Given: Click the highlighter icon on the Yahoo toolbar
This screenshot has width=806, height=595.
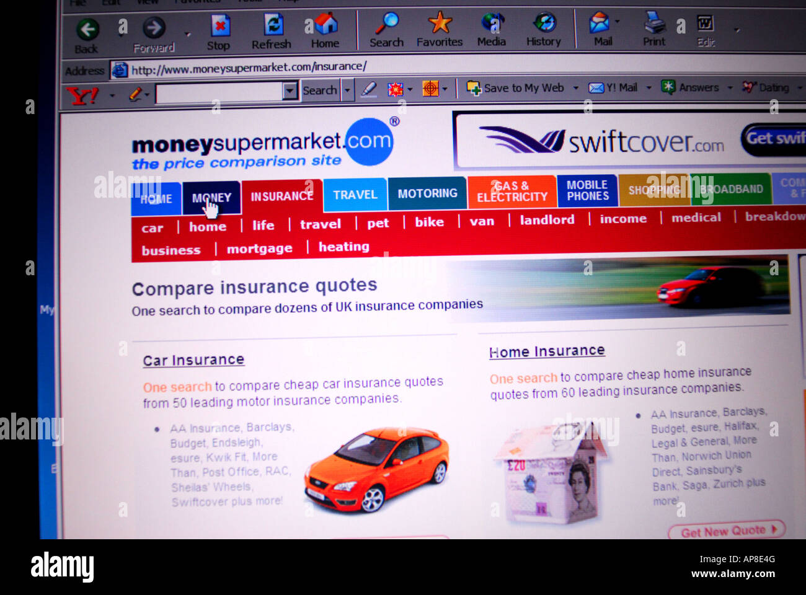Looking at the screenshot, I should click(369, 90).
